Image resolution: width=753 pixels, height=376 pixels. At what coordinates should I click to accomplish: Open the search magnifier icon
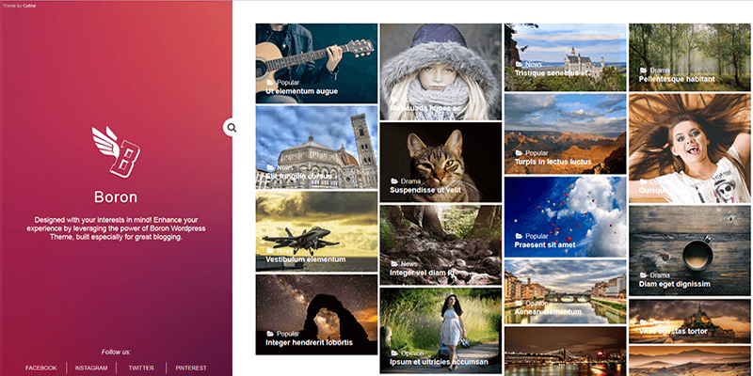coord(232,127)
